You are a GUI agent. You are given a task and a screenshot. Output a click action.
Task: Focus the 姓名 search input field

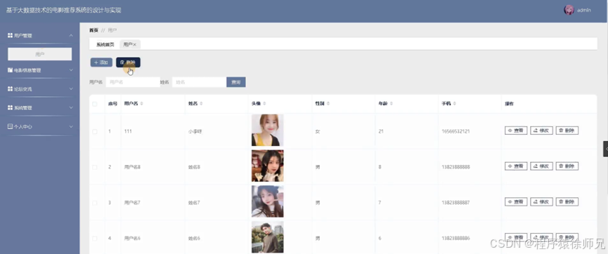[199, 82]
